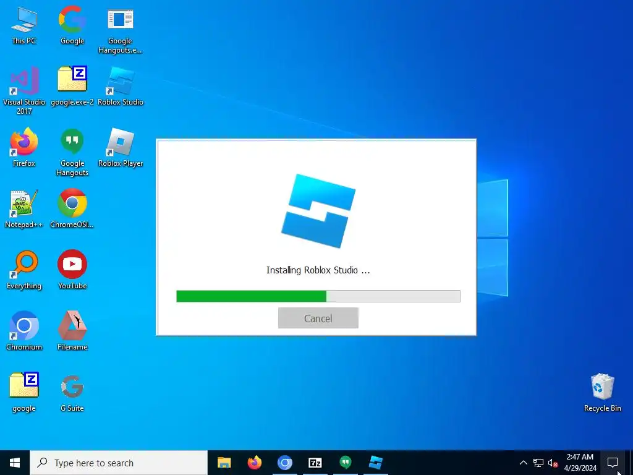
Task: Open the notification action center
Action: click(613, 463)
